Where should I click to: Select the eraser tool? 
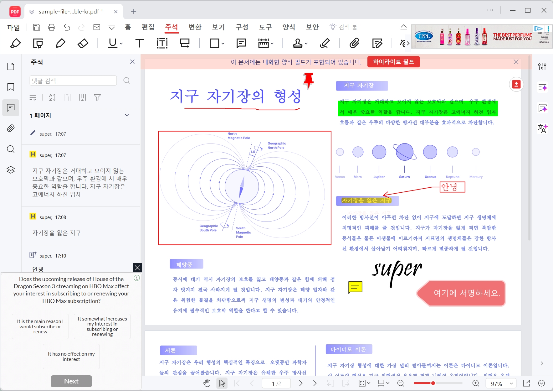tap(83, 43)
